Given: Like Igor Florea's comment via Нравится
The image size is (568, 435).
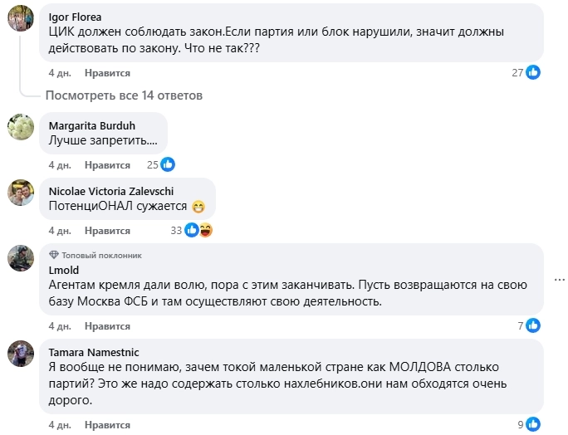Looking at the screenshot, I should pos(107,73).
